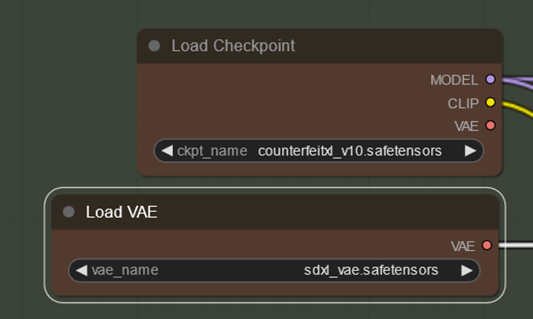Click the VAE socket on Load Checkpoint
Viewport: 533px width, 319px height.
pos(490,126)
